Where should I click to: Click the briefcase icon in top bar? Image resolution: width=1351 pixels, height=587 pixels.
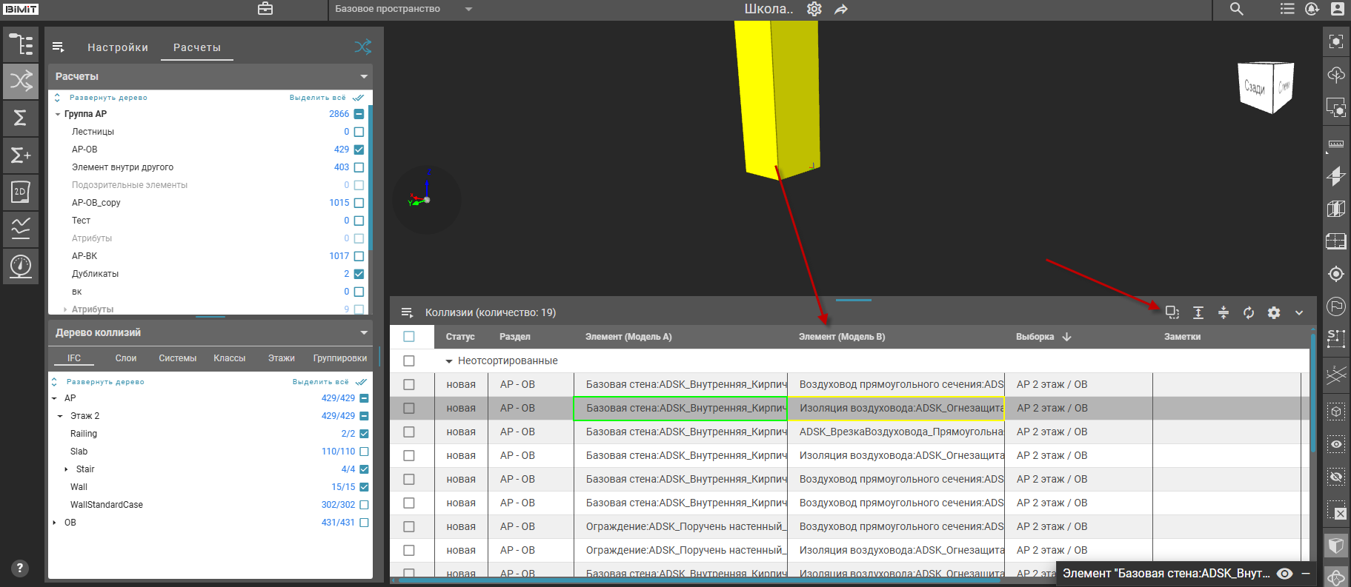click(265, 9)
